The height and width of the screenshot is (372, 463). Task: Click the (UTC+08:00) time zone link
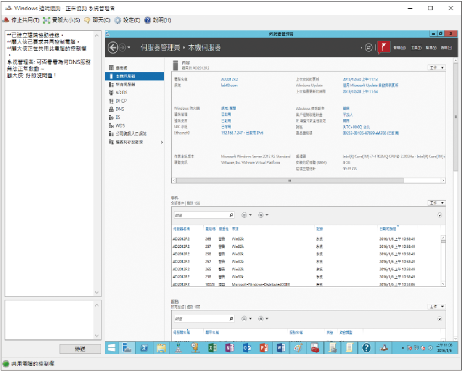356,127
